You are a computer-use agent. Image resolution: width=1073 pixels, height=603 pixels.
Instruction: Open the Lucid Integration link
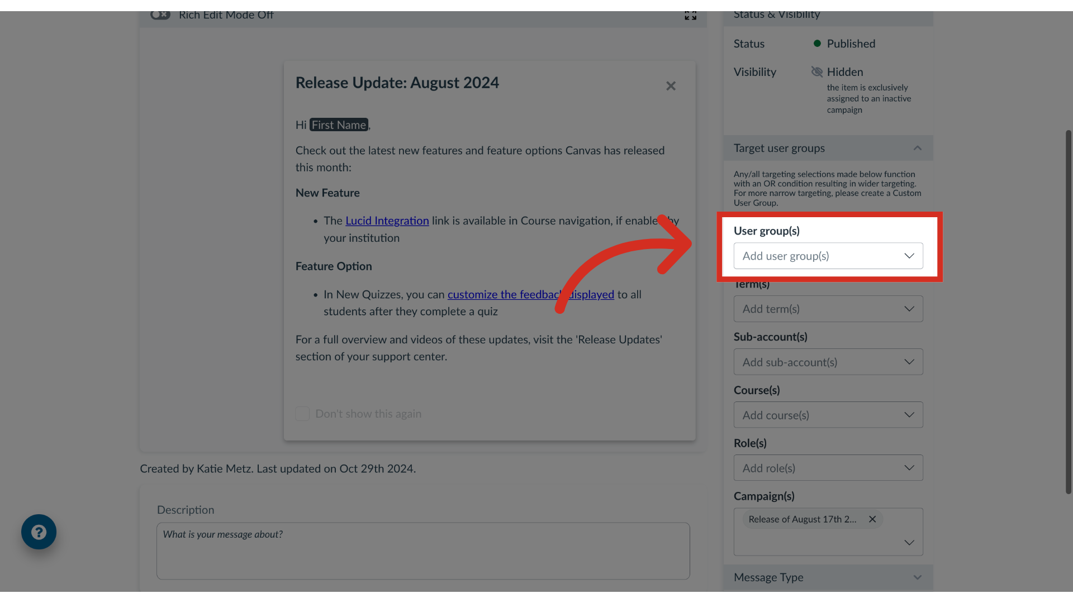[x=387, y=221]
